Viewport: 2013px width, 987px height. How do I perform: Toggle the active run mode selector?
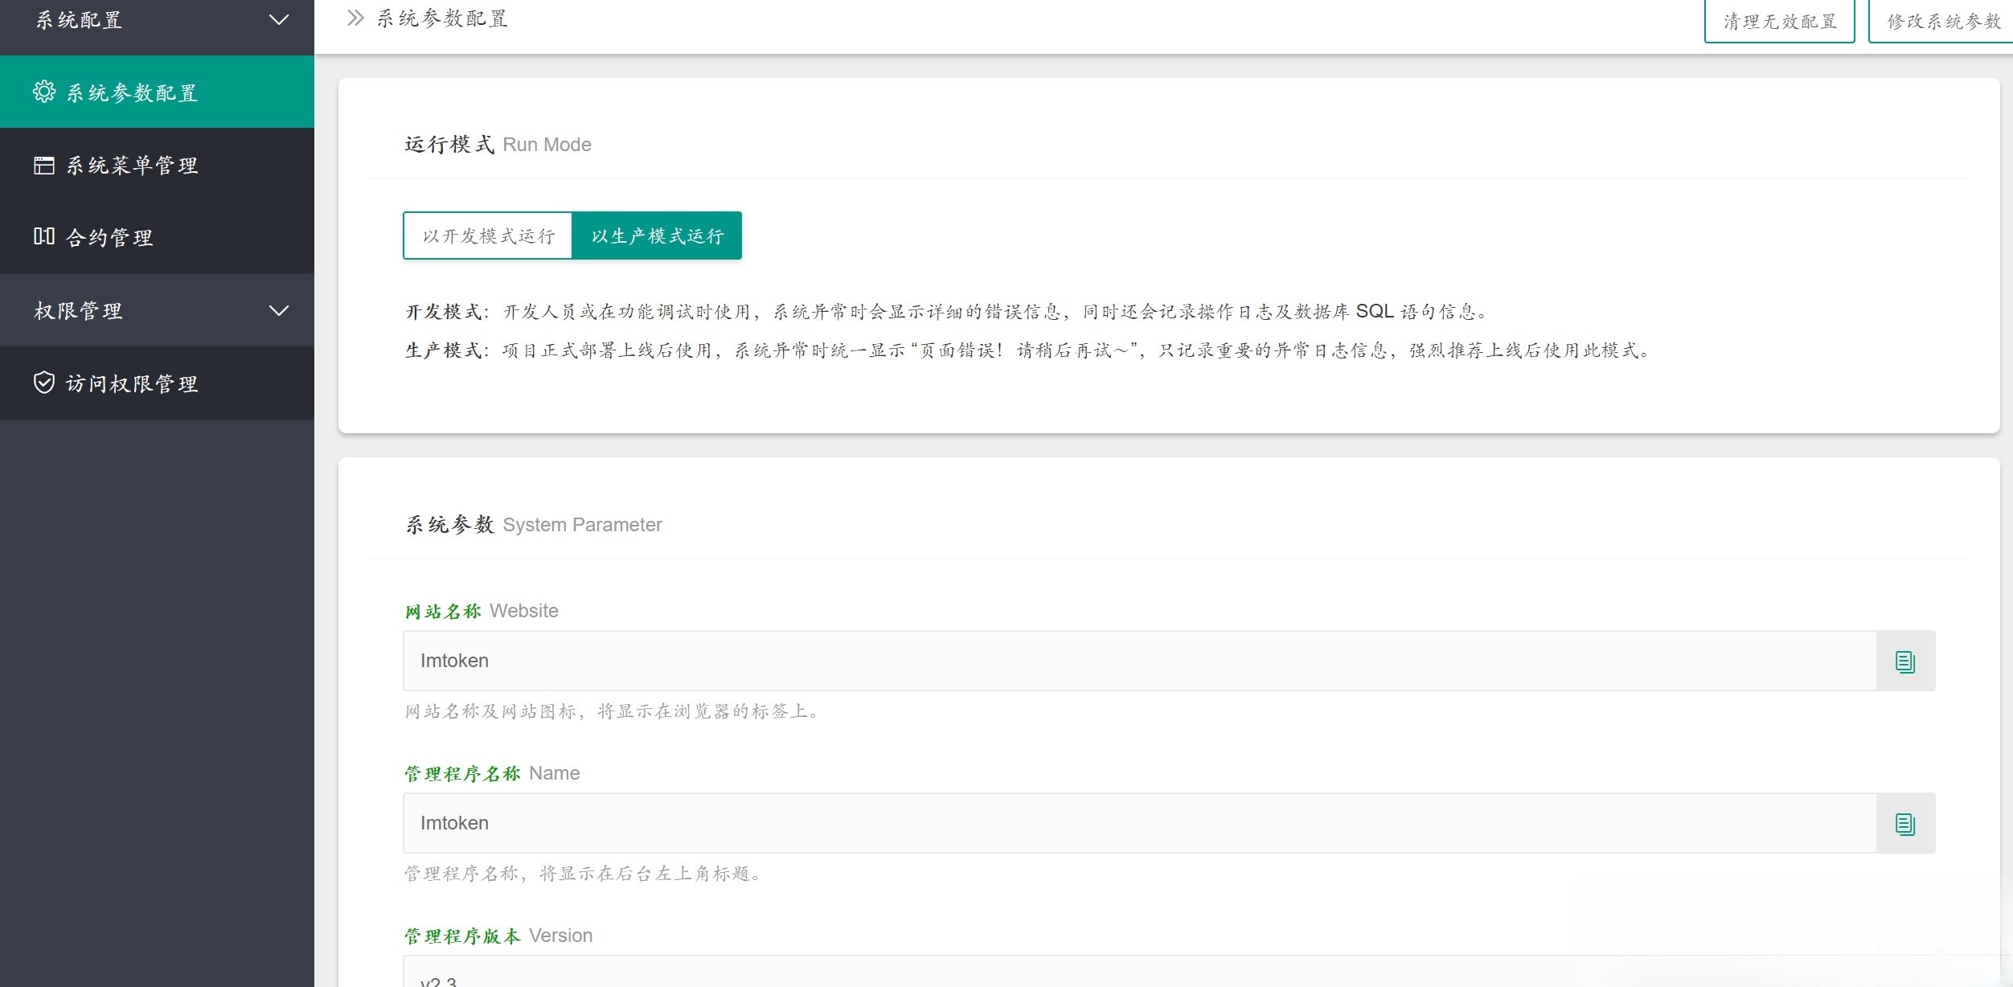[x=657, y=235]
